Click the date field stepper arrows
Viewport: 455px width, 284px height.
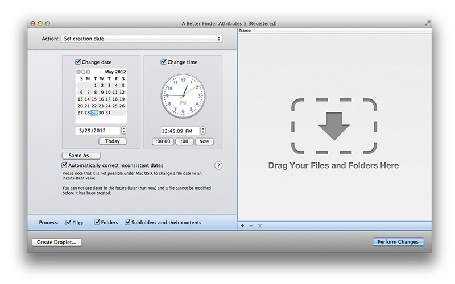coord(124,131)
